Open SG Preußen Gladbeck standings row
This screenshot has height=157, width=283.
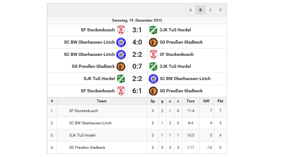click(87, 148)
